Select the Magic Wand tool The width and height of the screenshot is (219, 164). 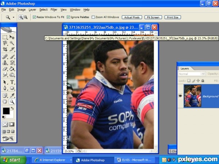pos(12,43)
